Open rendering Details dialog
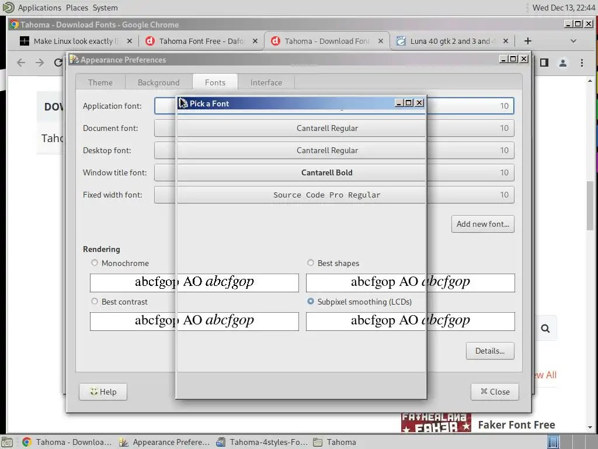598x449 pixels. click(x=490, y=351)
